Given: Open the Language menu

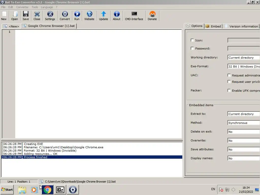Looking at the screenshot, I should pos(47,7).
